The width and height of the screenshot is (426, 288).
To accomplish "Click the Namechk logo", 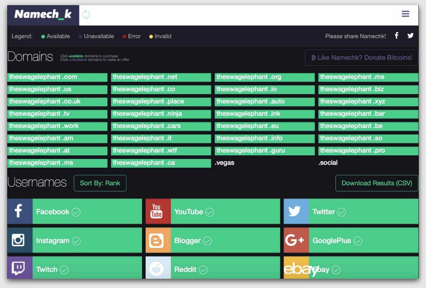I will pyautogui.click(x=43, y=15).
